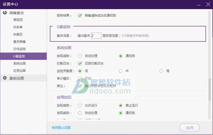This screenshot has width=213, height=135.
Task: Enable 审计模式 开启 checkbox
Action: pyautogui.click(x=80, y=78)
